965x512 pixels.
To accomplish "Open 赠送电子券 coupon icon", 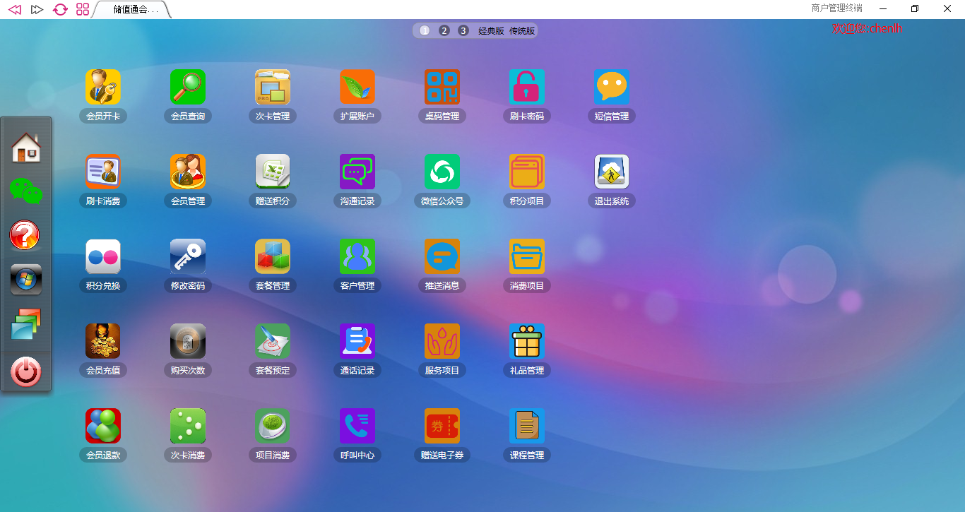I will coord(442,426).
